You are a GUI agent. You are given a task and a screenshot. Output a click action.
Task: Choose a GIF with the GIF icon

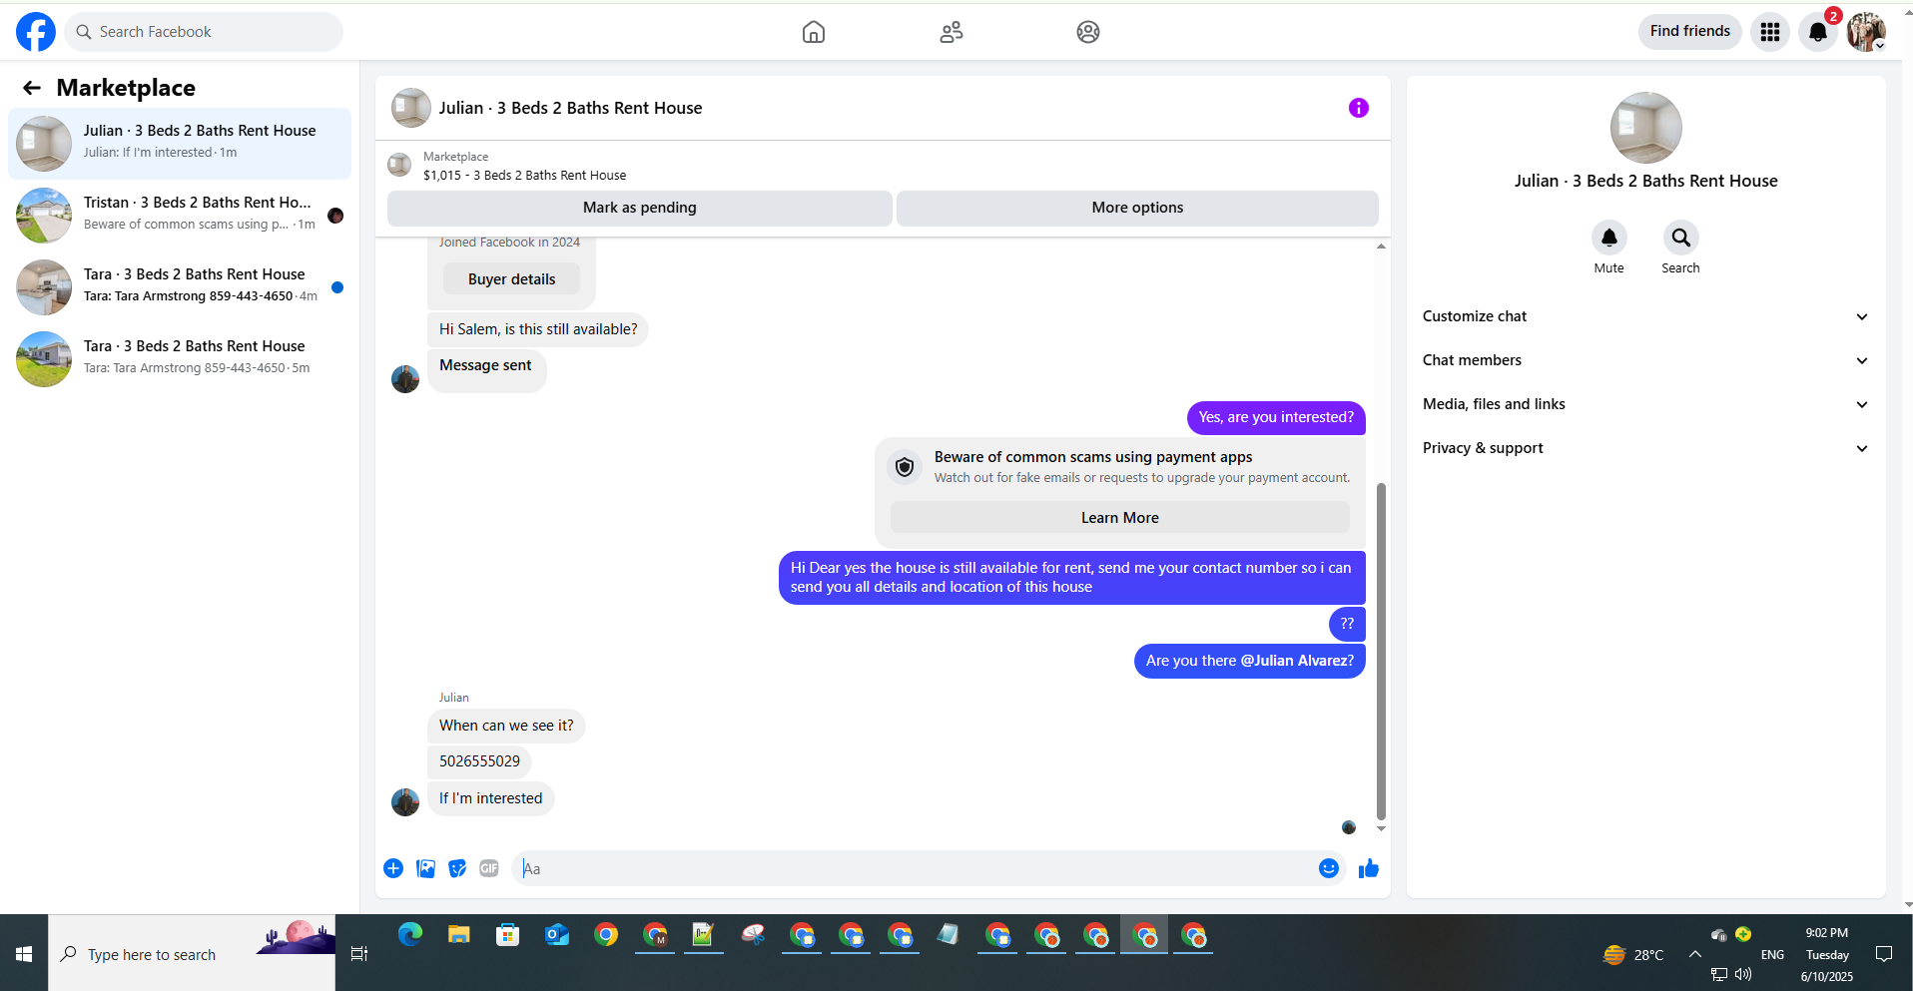point(489,868)
